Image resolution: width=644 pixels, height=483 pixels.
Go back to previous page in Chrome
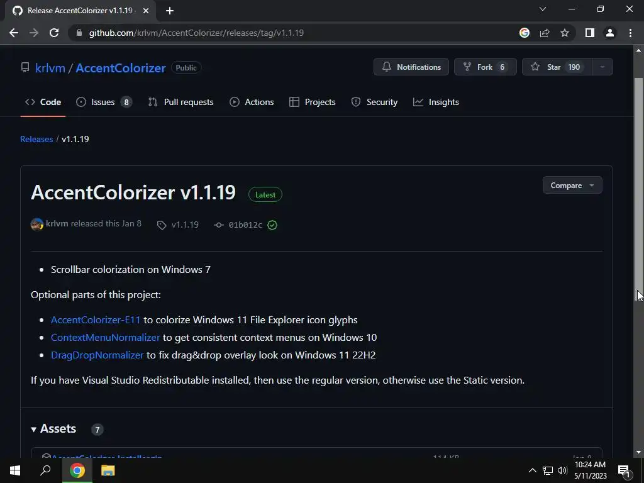coord(14,33)
